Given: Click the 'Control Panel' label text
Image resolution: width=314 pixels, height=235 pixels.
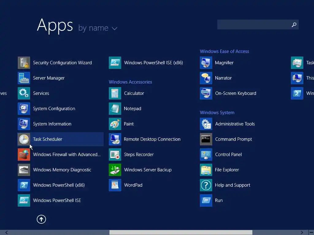Looking at the screenshot, I should (x=228, y=155).
